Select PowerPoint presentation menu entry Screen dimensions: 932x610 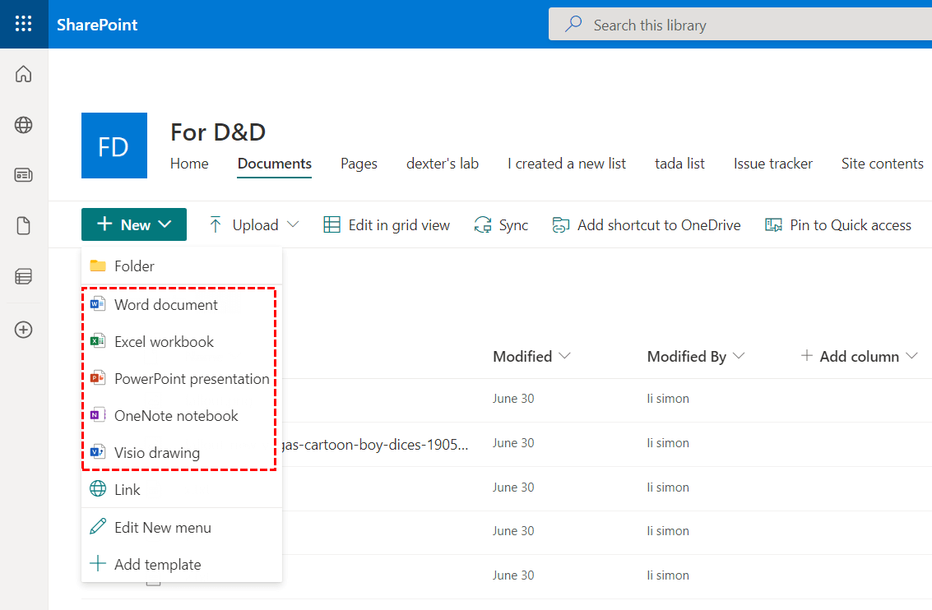191,379
